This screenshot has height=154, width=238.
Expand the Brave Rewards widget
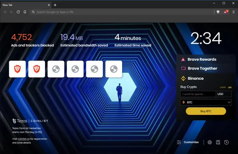tap(206, 59)
